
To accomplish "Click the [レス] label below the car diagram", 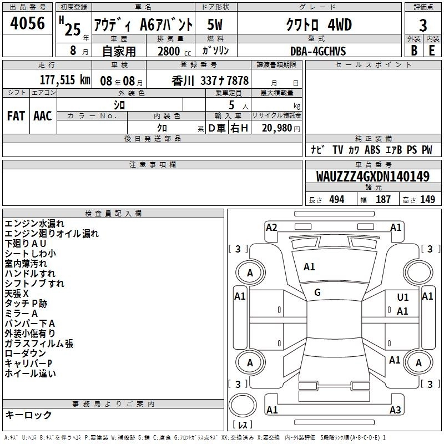I will (243, 425).
